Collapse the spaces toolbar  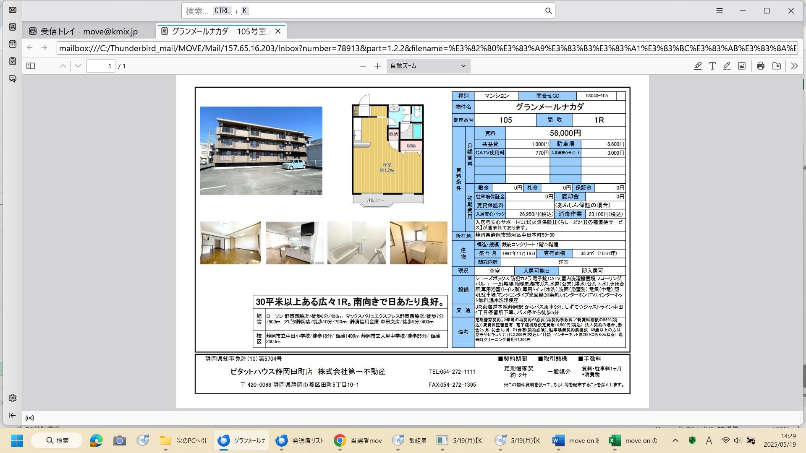coord(13,415)
